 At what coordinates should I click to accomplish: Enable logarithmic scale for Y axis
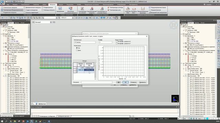[117, 43]
